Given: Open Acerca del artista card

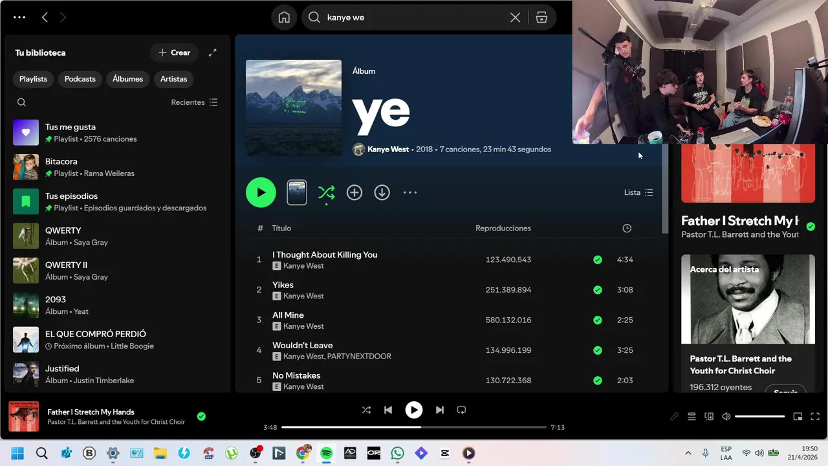Looking at the screenshot, I should tap(748, 324).
